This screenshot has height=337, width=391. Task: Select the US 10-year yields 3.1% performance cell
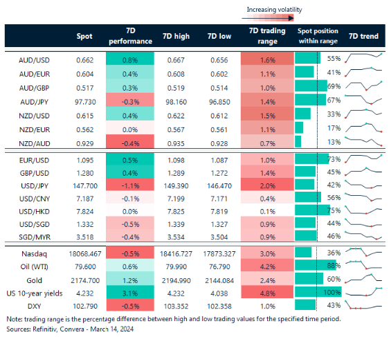(x=130, y=293)
